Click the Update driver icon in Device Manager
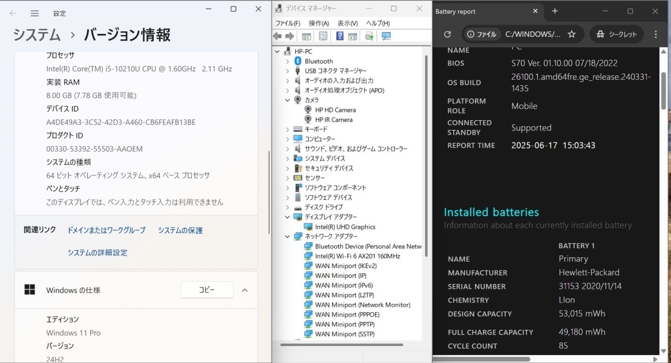 (x=369, y=36)
